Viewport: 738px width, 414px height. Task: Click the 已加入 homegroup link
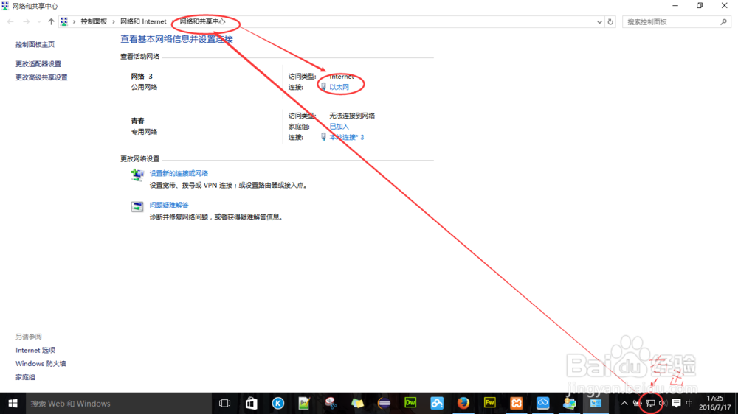[x=339, y=127]
